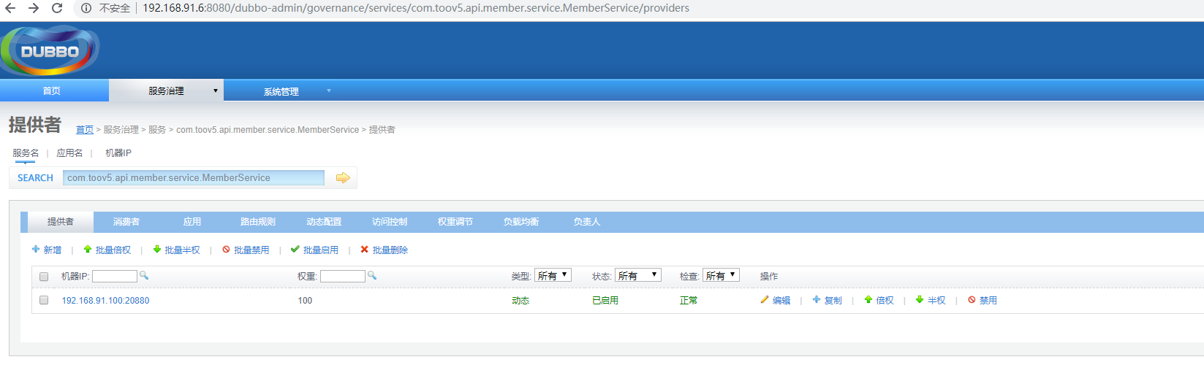The height and width of the screenshot is (381, 1204).
Task: Open the 类型 filter dropdown
Action: pos(553,275)
